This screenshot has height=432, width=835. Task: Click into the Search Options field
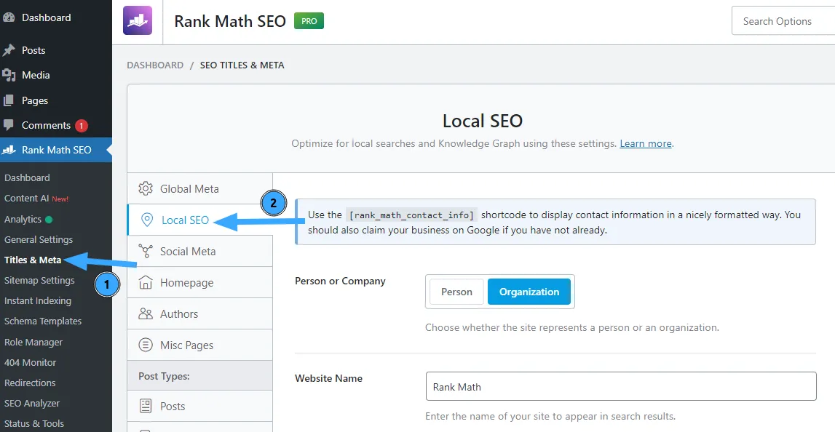click(783, 21)
